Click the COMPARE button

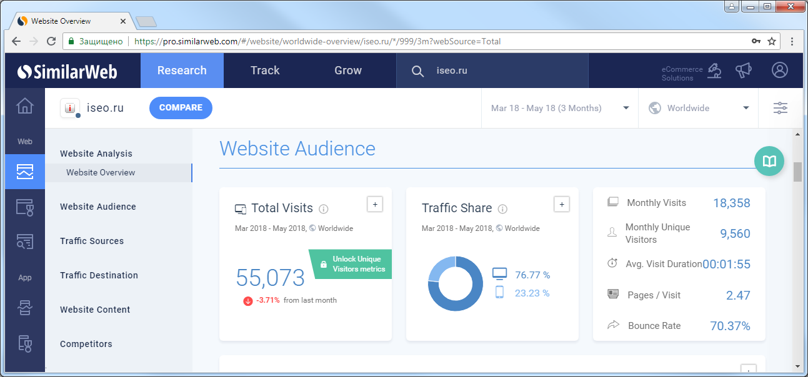click(x=181, y=107)
